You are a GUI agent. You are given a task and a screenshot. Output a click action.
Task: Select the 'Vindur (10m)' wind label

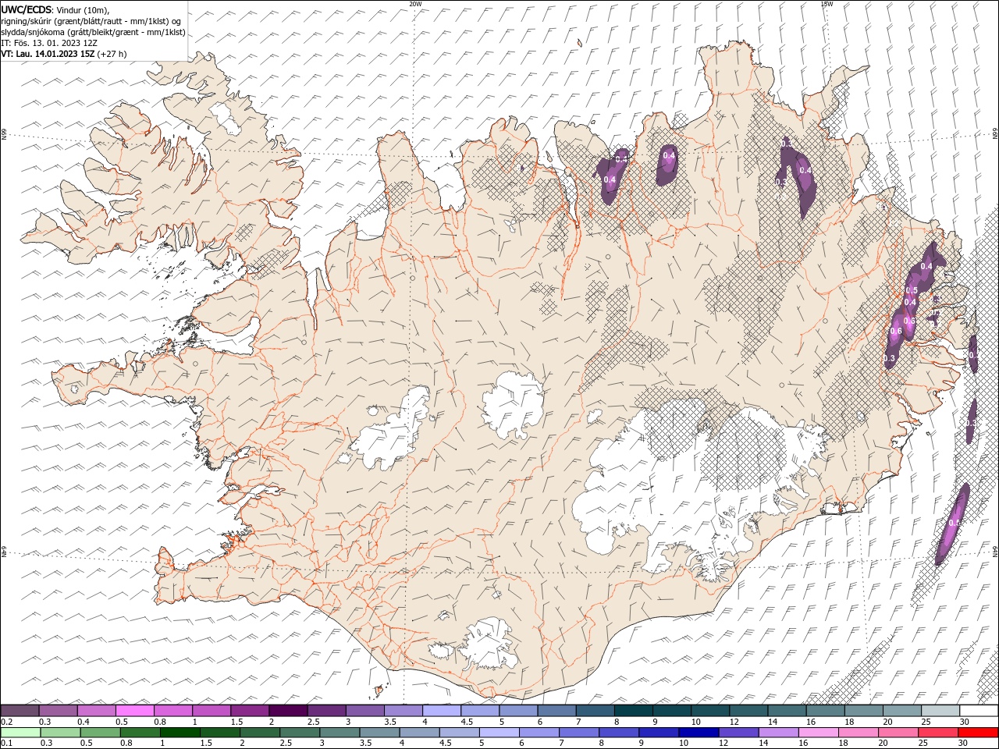point(83,9)
